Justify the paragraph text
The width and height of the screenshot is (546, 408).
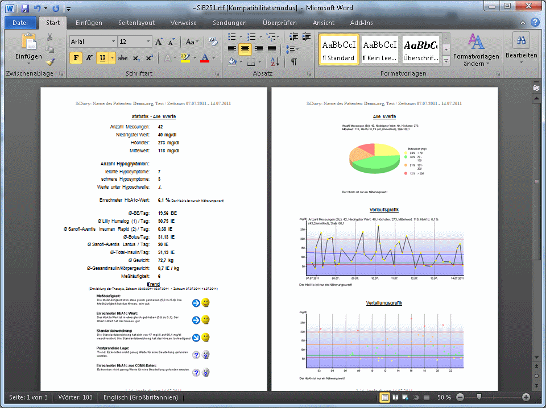coord(272,49)
